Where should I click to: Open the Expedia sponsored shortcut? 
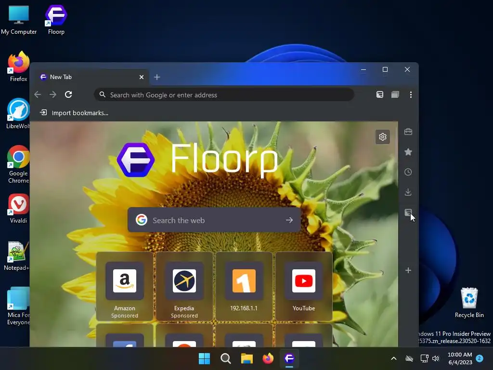[184, 287]
